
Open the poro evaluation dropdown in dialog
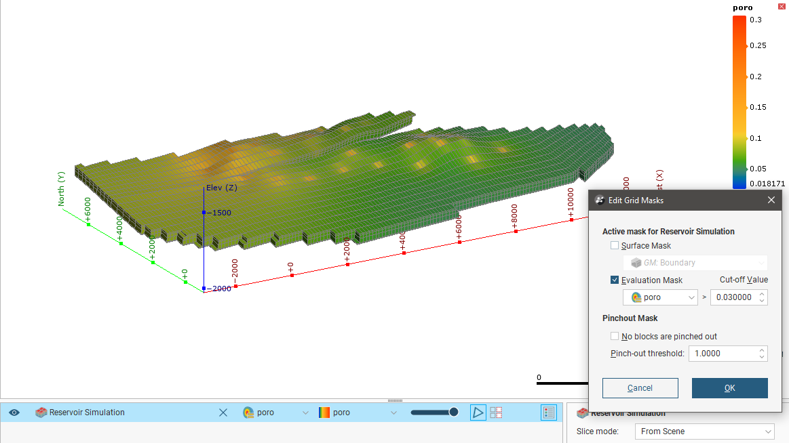[x=660, y=297]
